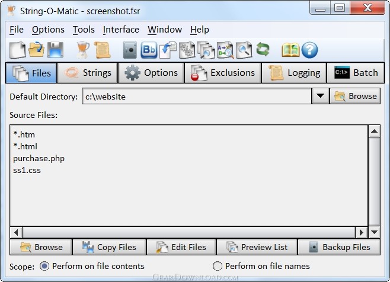390x282 pixels.
Task: Click the Backup Files button
Action: (339, 247)
